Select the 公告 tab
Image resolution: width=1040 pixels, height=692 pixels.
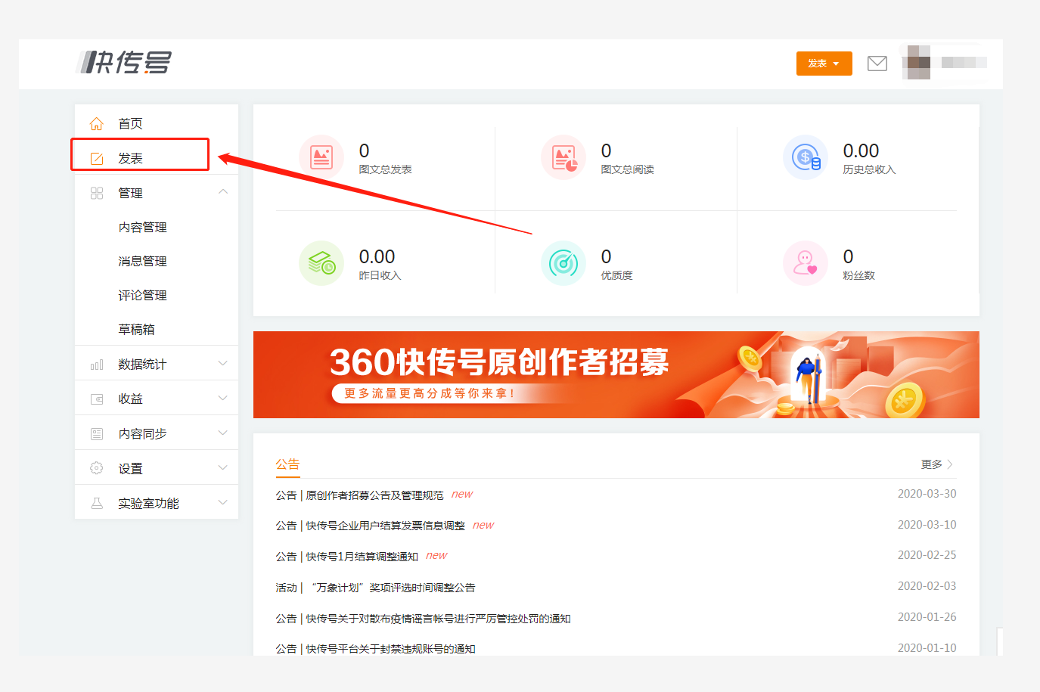point(287,464)
